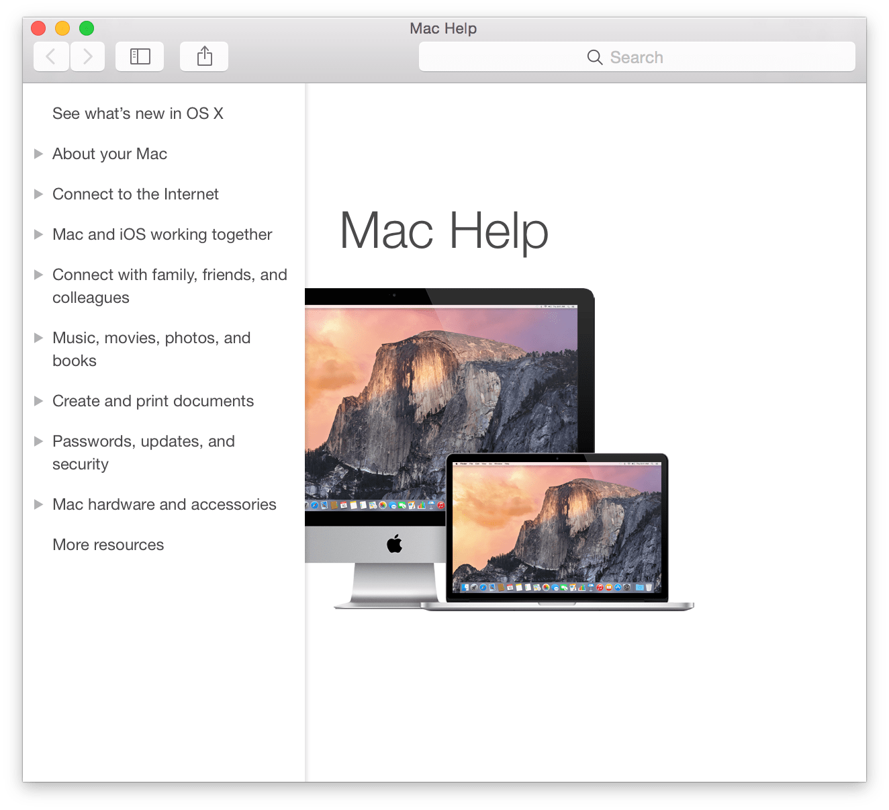
Task: Zoom the window with the green button
Action: (87, 28)
